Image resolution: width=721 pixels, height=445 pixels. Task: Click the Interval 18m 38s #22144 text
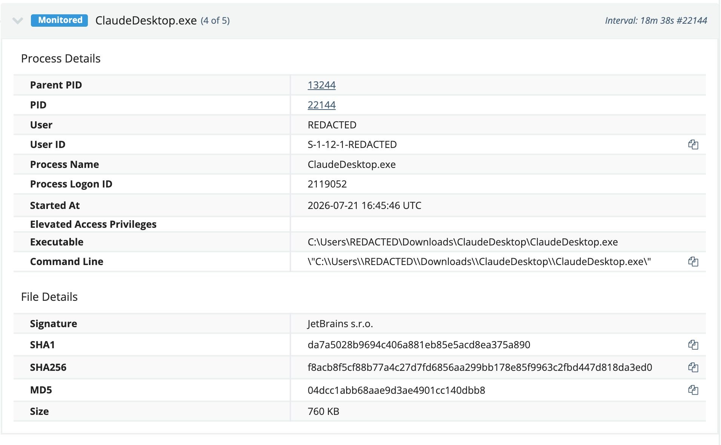point(656,20)
